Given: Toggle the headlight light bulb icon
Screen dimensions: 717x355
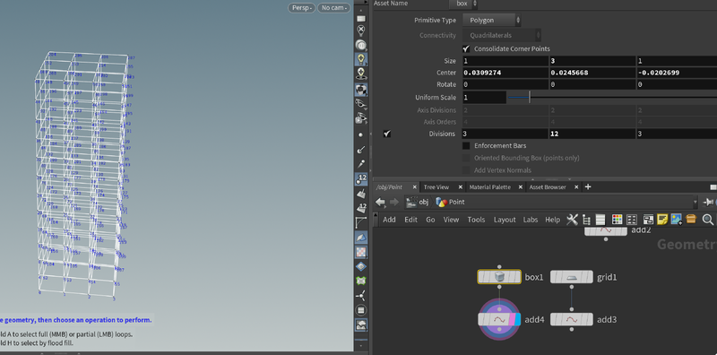Looking at the screenshot, I should (361, 59).
